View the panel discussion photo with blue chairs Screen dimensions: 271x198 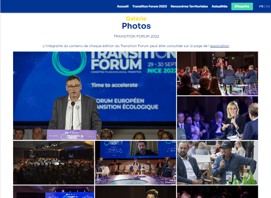coord(218,73)
